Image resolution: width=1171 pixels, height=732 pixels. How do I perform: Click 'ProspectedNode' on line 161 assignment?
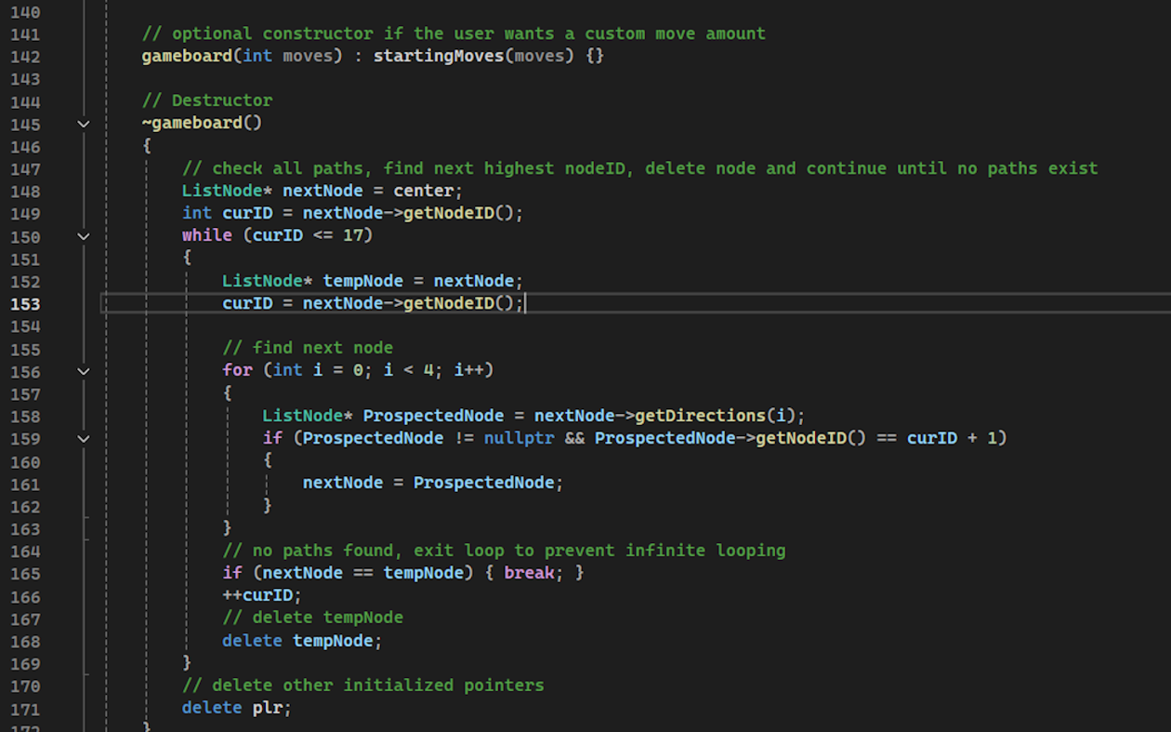coord(483,483)
